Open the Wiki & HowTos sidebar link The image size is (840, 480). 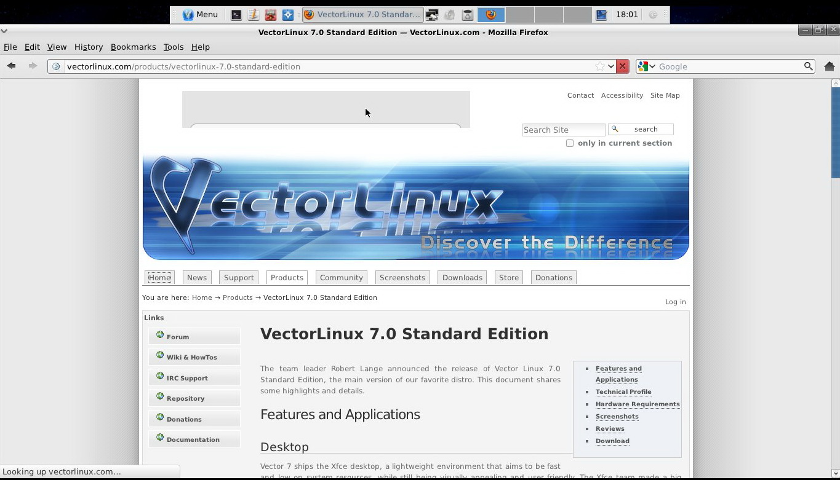[x=194, y=356]
